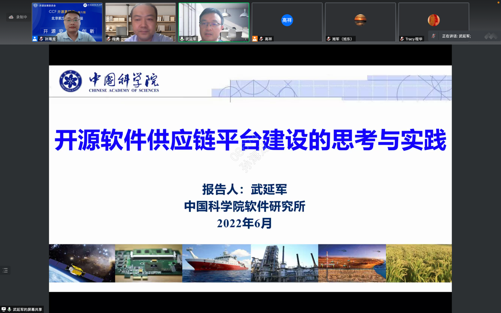Click the green microphone icon in share bar
The image size is (501, 313).
click(x=9, y=309)
